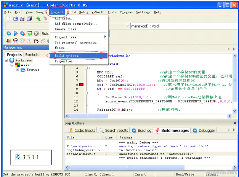The height and width of the screenshot is (177, 239).
Task: Switch to the Symbols tab
Action: point(32,55)
